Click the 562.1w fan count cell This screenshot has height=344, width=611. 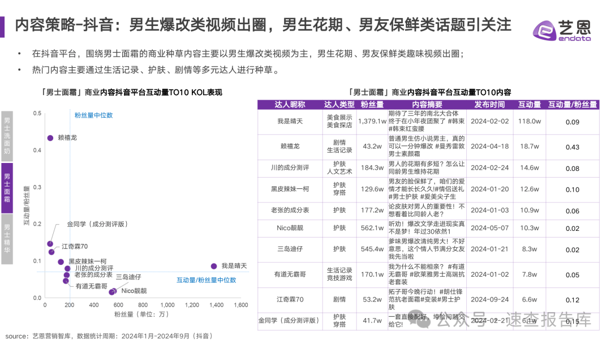tap(372, 228)
